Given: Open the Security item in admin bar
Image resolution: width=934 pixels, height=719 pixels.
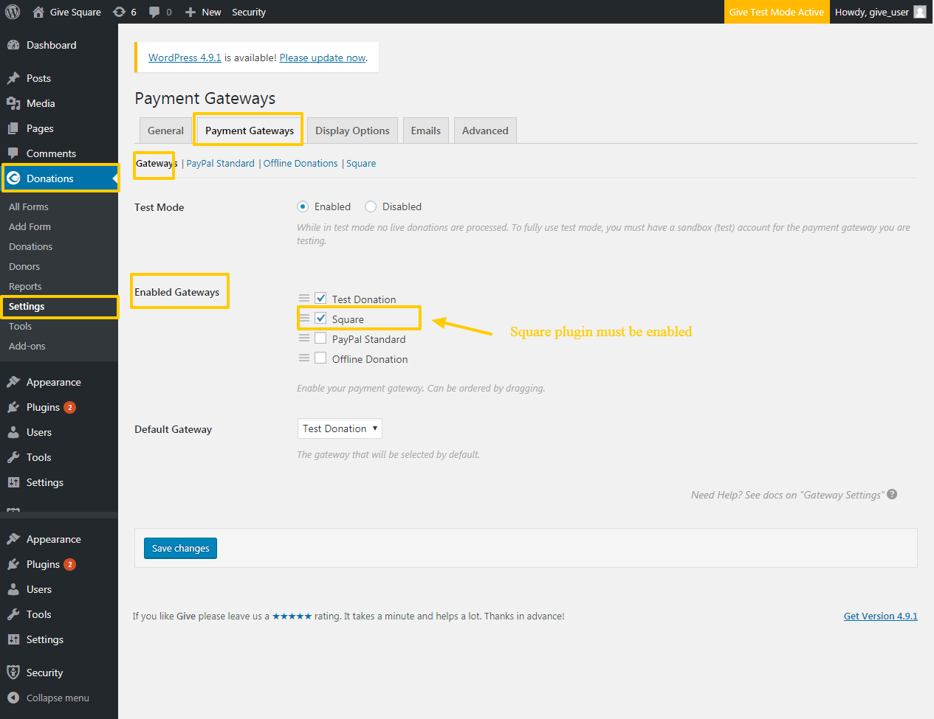Looking at the screenshot, I should tap(249, 12).
